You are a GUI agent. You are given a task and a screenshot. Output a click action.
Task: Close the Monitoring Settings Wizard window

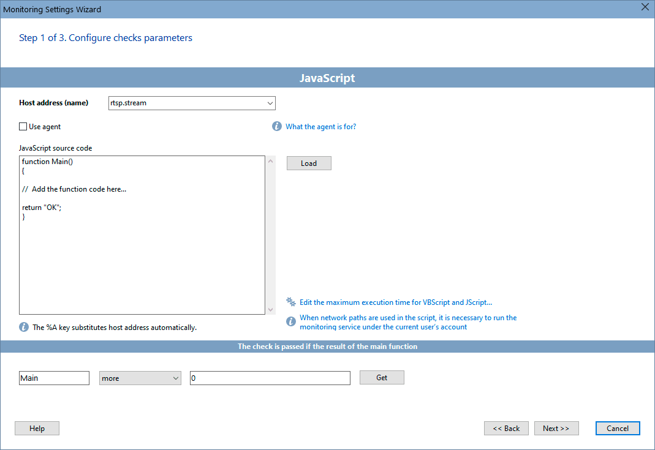(644, 7)
